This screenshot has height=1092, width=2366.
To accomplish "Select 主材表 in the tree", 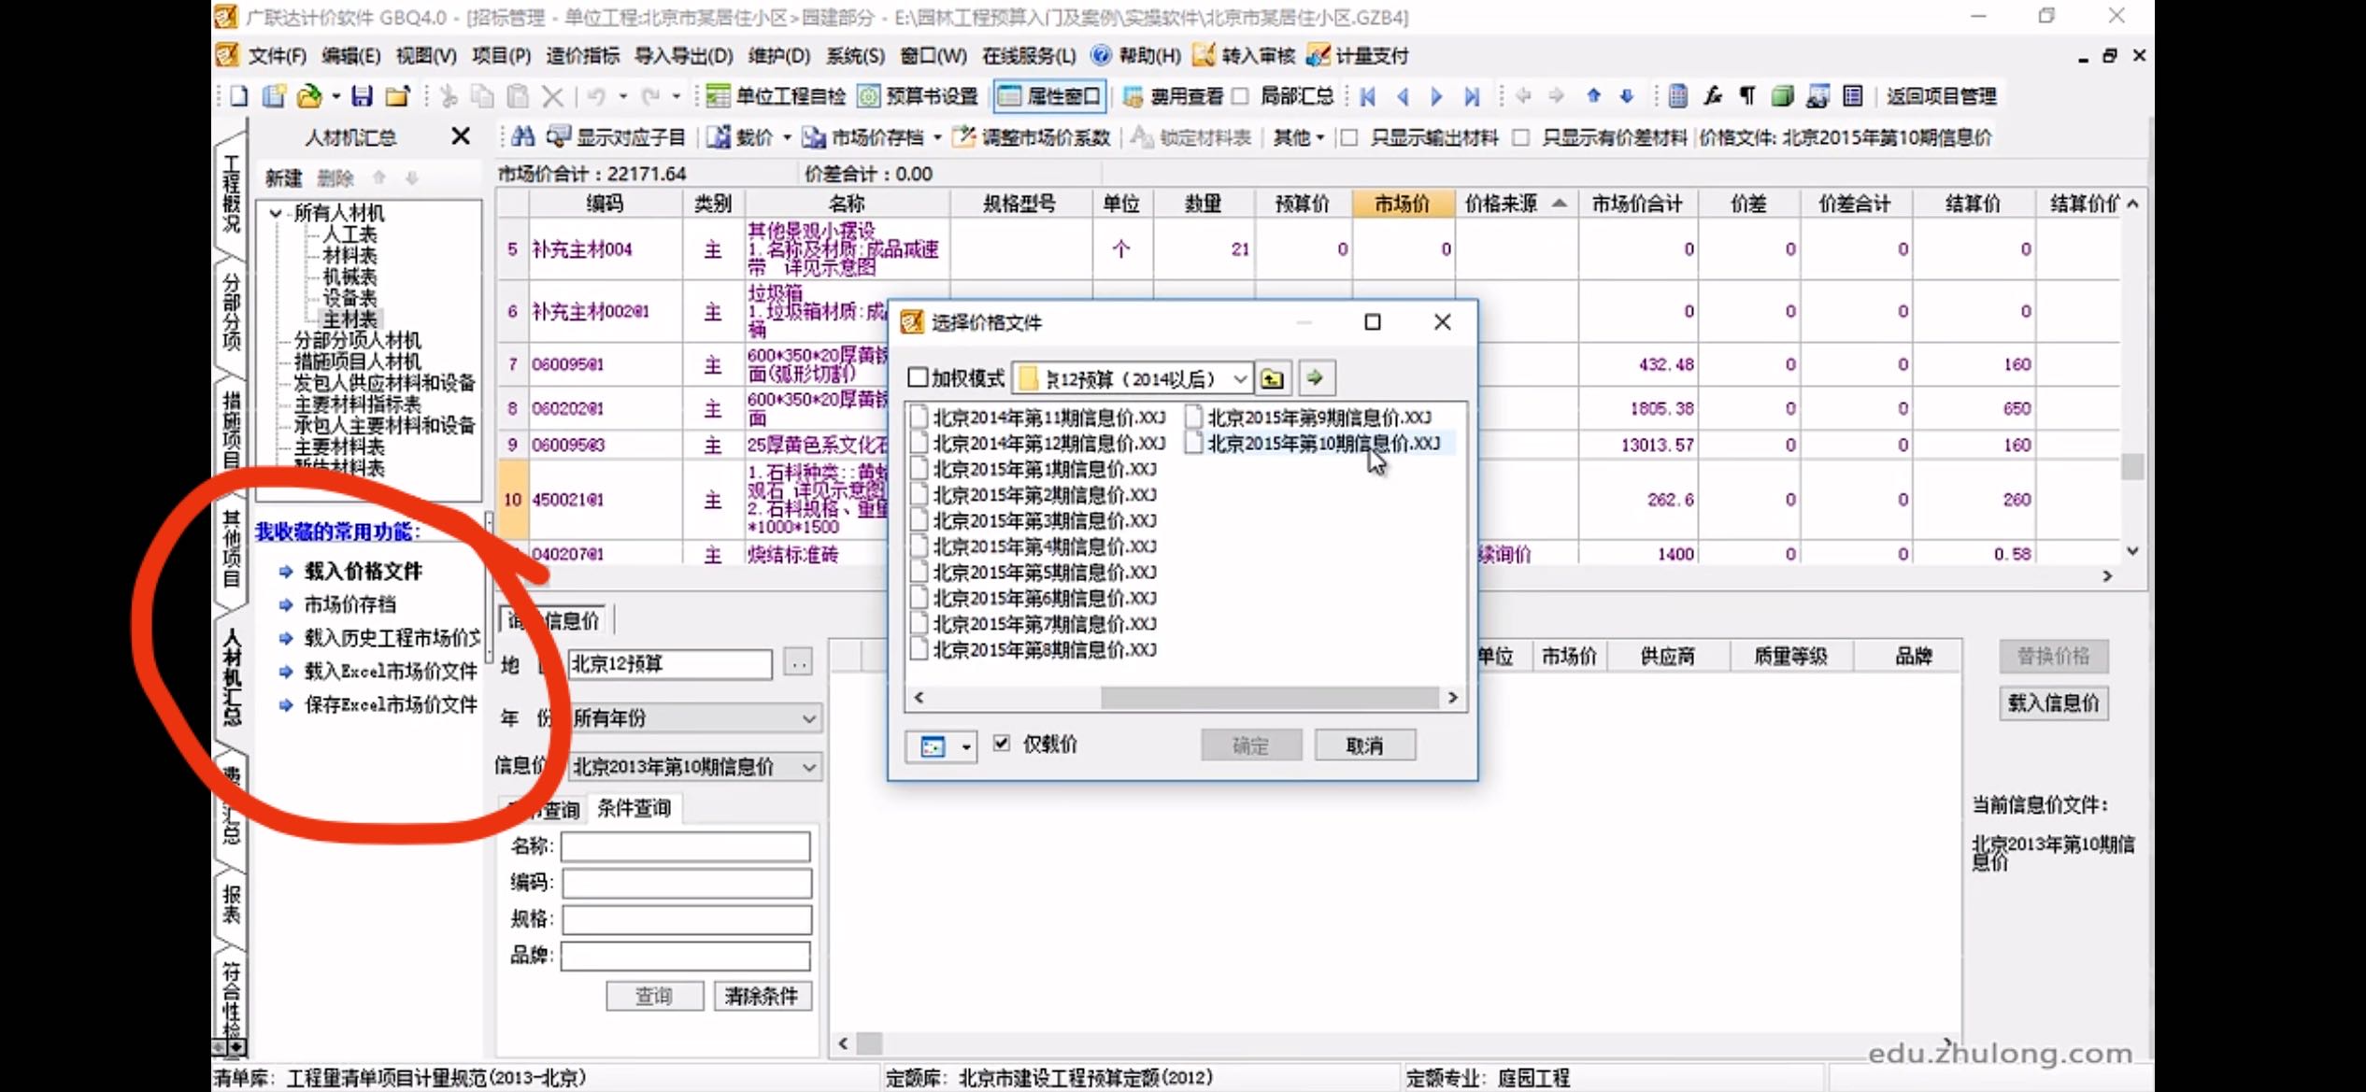I will (349, 319).
